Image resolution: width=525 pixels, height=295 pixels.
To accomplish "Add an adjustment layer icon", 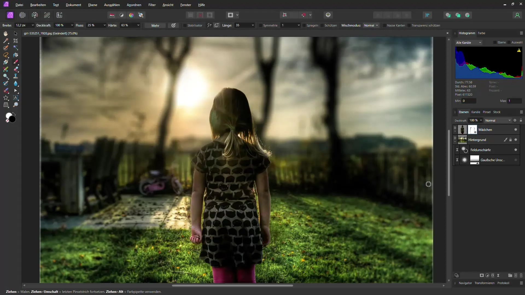I will tap(487, 275).
